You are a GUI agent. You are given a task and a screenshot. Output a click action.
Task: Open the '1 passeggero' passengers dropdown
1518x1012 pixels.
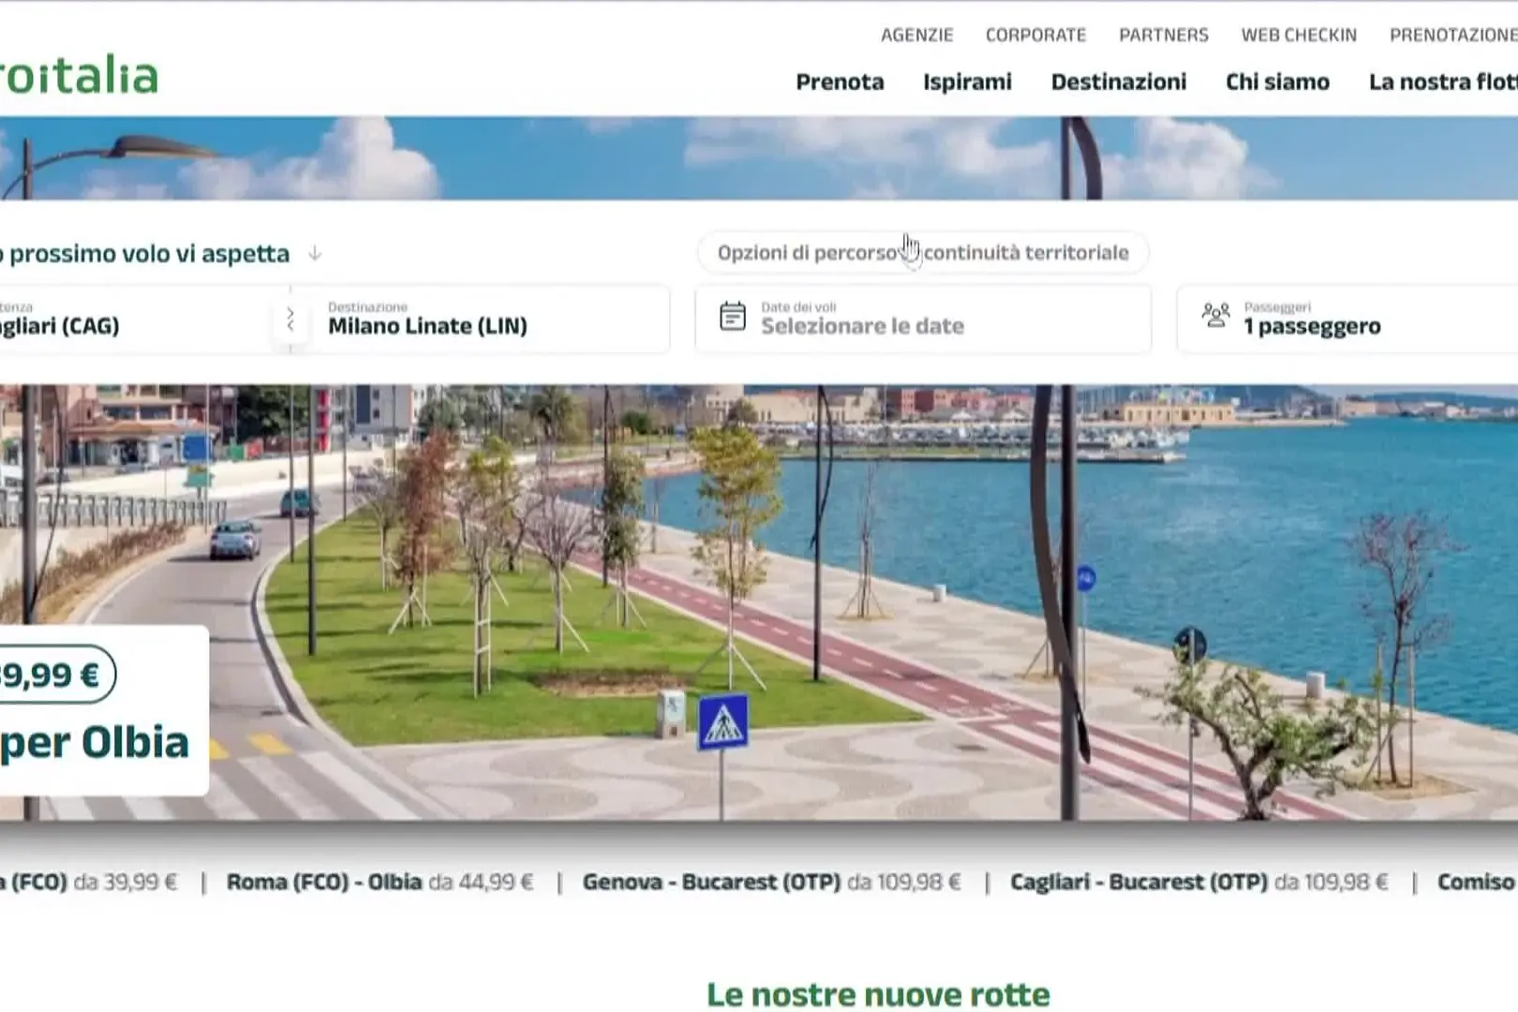(x=1312, y=326)
